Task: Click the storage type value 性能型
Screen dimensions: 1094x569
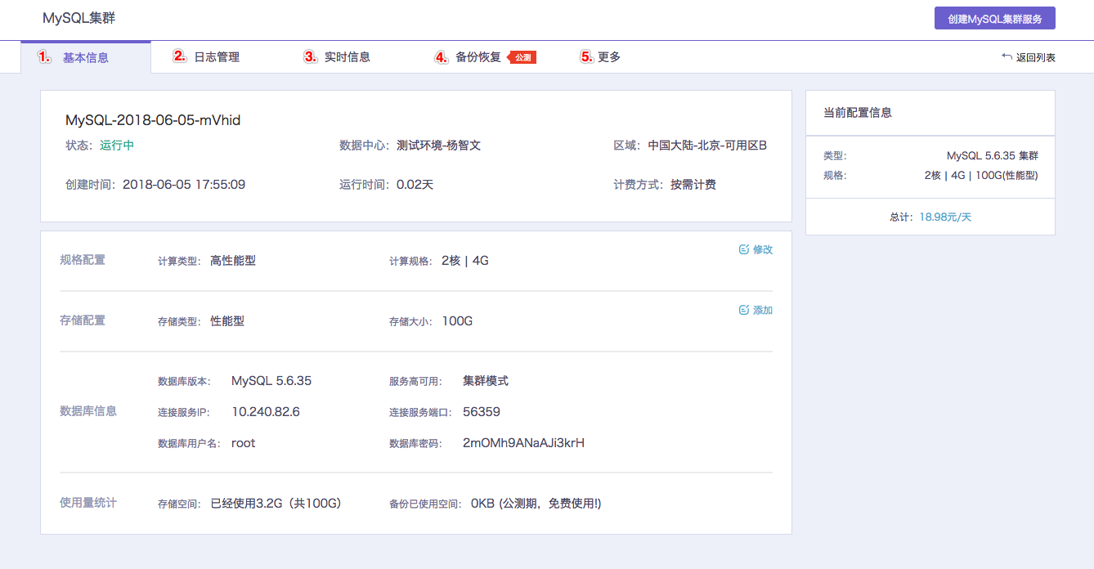Action: pyautogui.click(x=227, y=321)
